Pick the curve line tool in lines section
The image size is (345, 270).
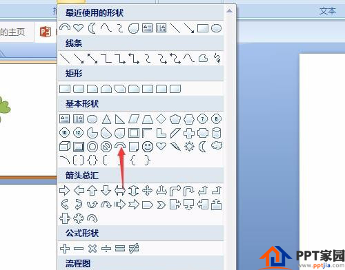[189, 59]
